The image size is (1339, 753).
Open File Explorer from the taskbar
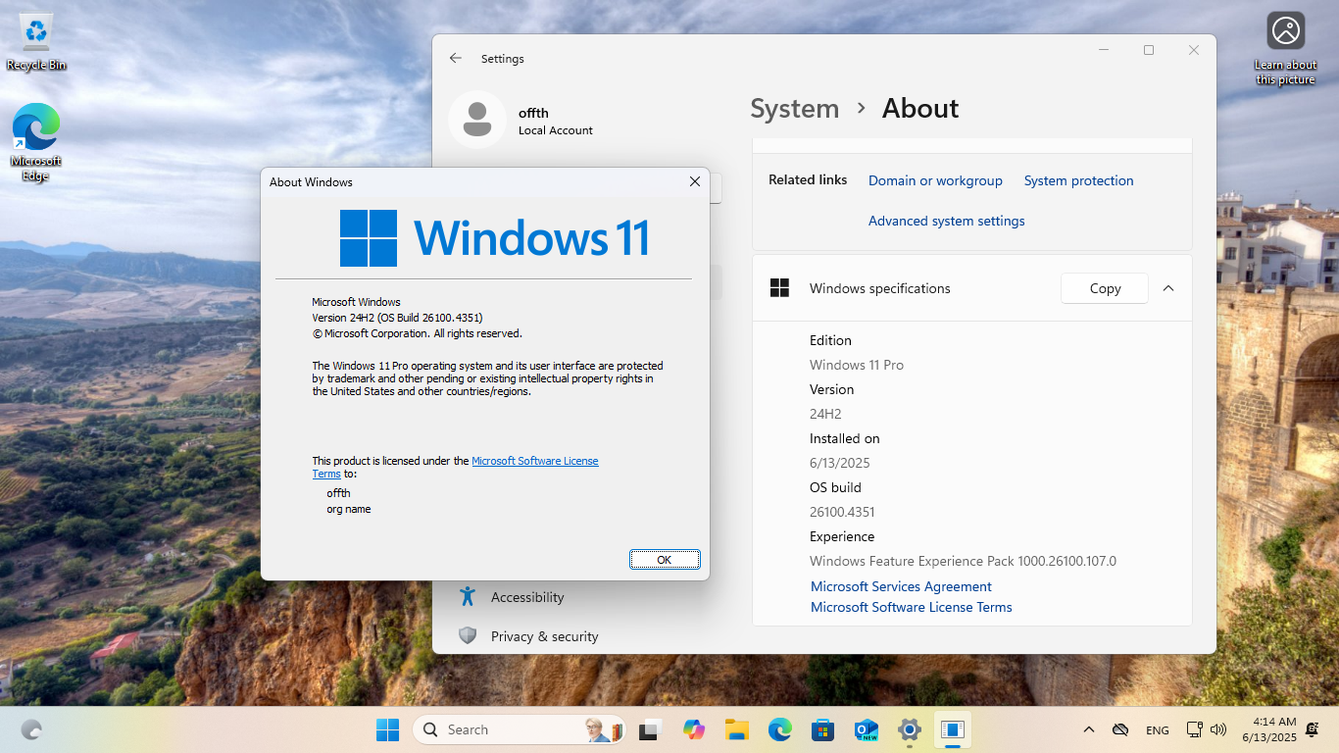[x=737, y=729]
